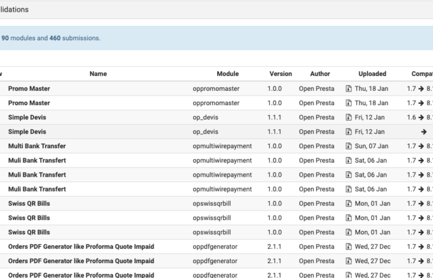Click the download icon beside Sun, 07 Jan

point(349,146)
